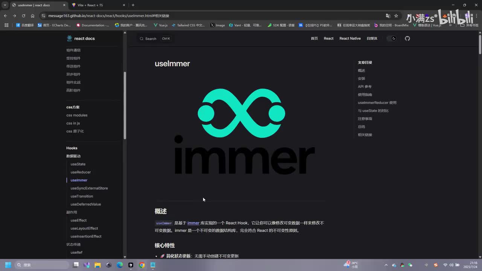482x271 pixels.
Task: Open File Explorer from taskbar
Action: [98, 265]
